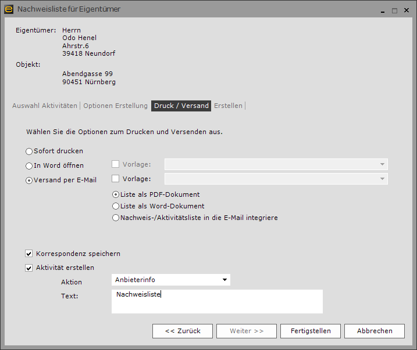Enable Vorlage checkbox for Versand per E-Mail
The image size is (417, 350).
pyautogui.click(x=115, y=179)
